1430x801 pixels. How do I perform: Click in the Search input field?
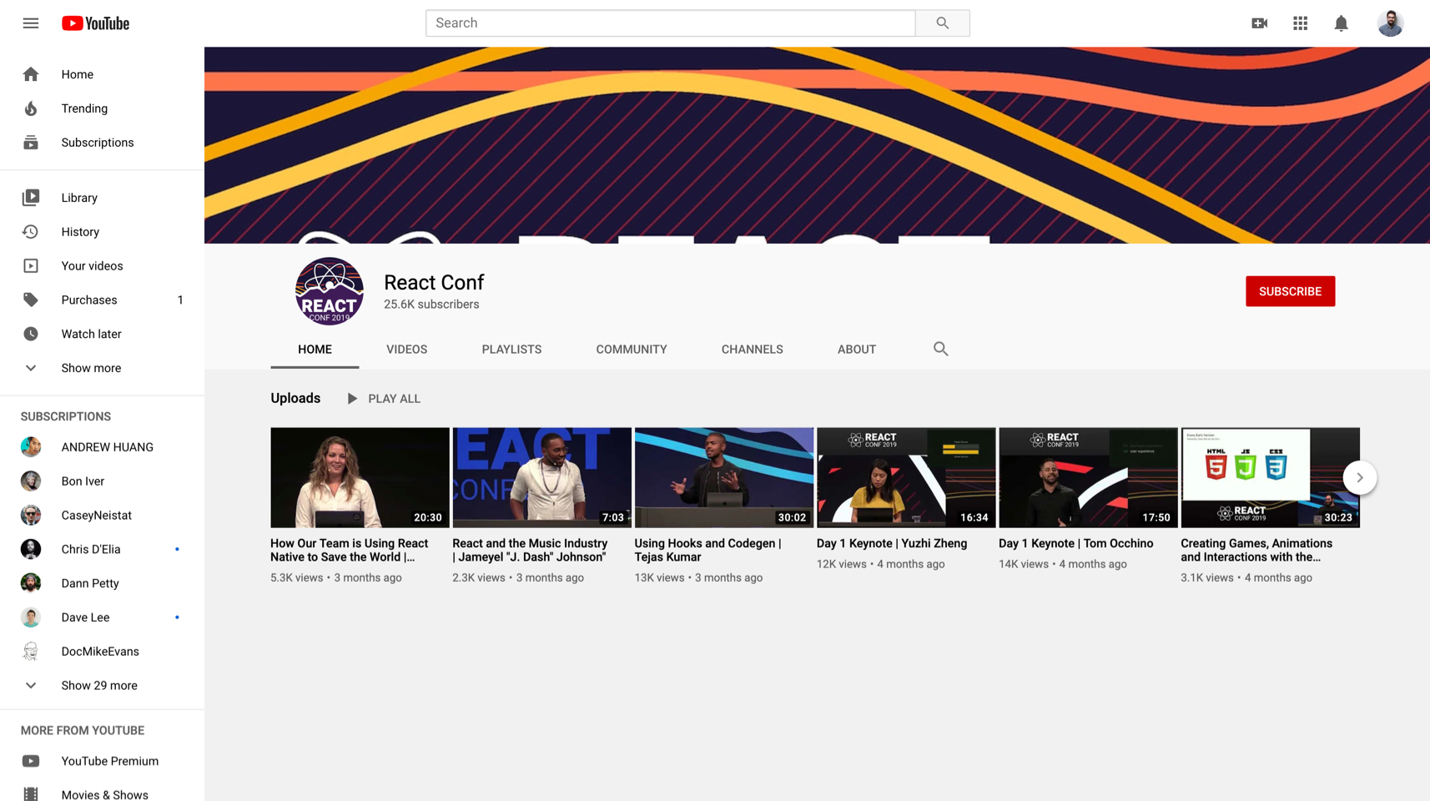coord(670,23)
